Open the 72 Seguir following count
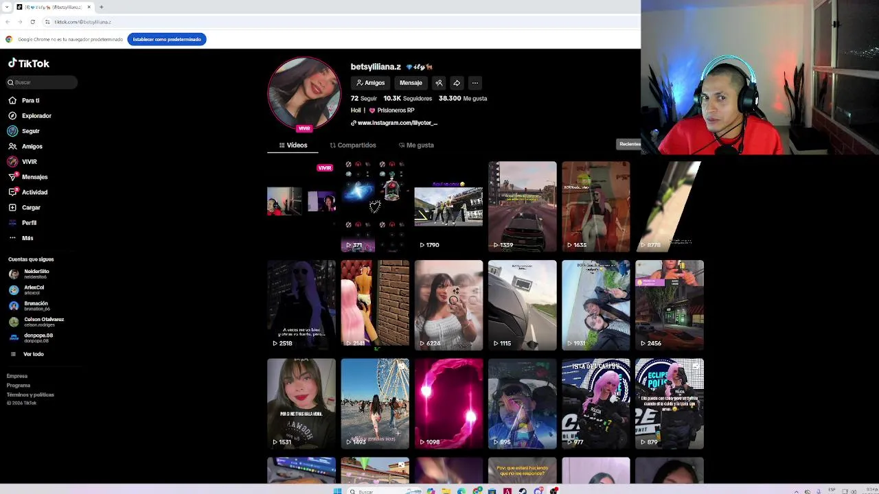The height and width of the screenshot is (494, 879). [x=364, y=98]
